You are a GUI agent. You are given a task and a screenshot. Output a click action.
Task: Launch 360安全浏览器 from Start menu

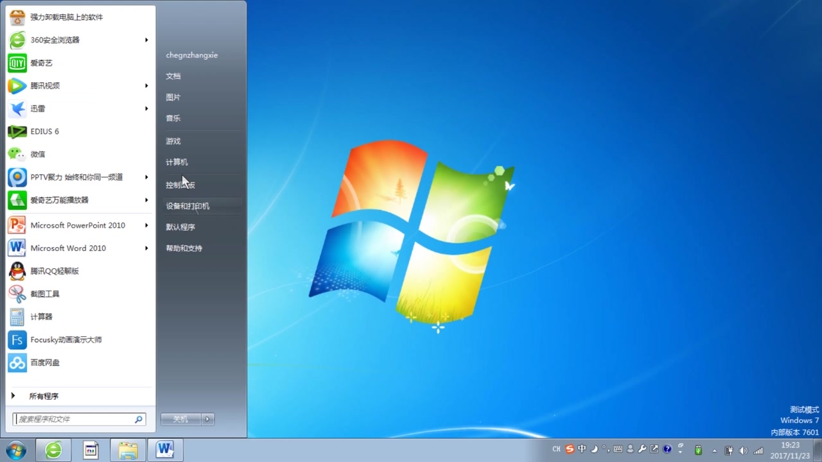(x=80, y=40)
